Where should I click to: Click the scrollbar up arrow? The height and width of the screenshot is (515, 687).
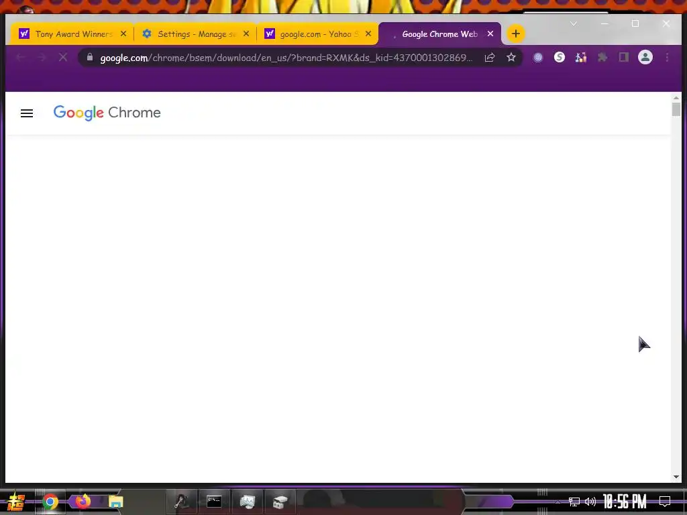click(x=676, y=98)
